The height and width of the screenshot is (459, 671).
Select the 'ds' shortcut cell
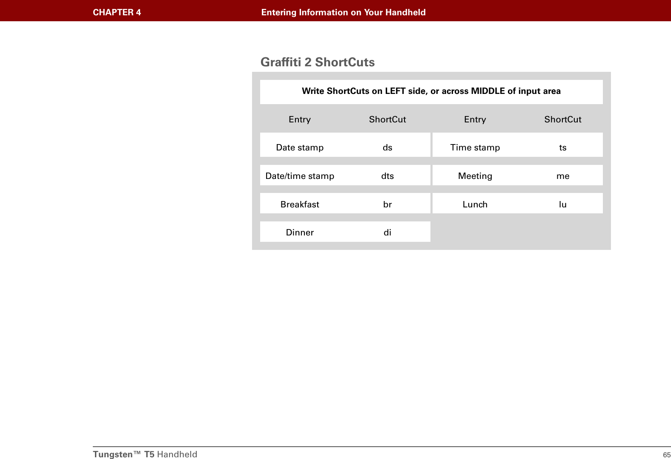pos(387,147)
